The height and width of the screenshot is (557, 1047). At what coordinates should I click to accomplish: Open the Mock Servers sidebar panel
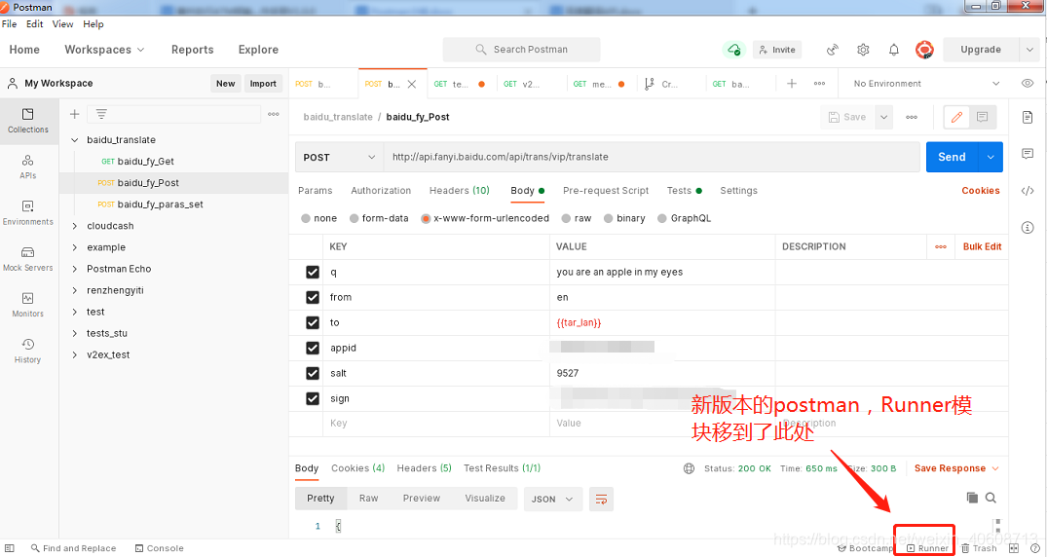[28, 258]
